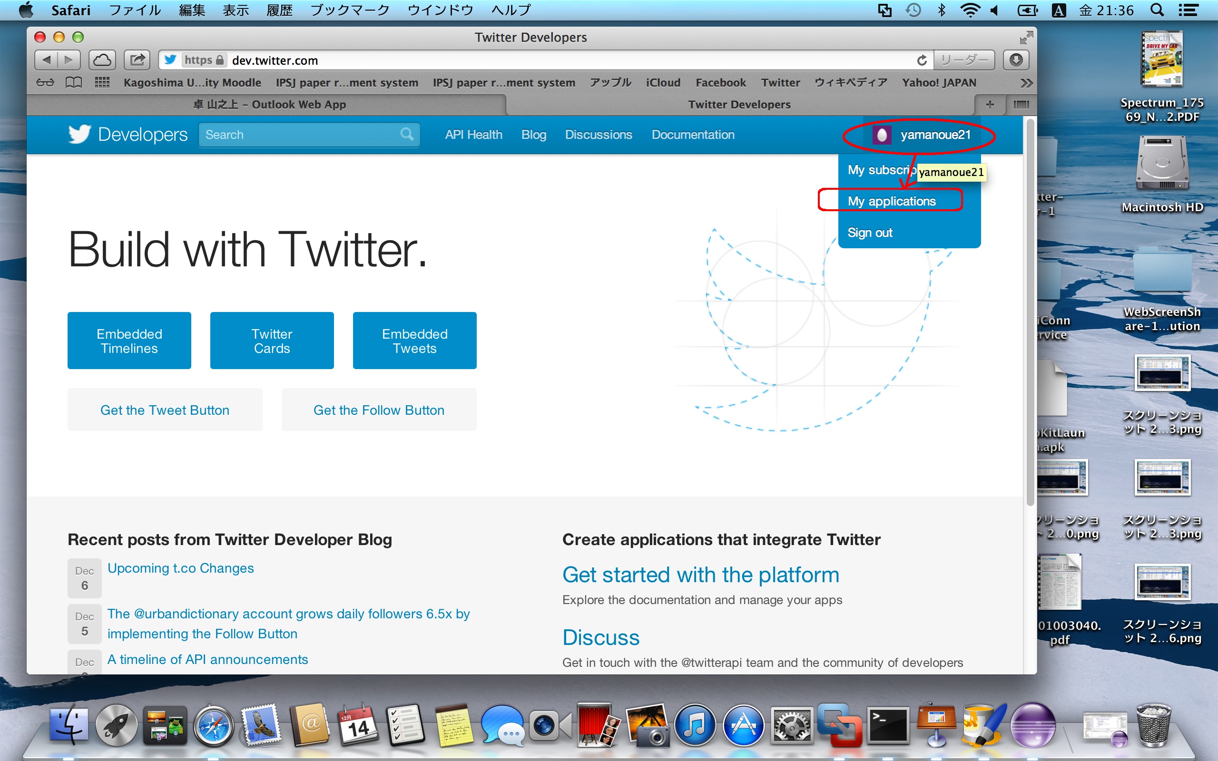Image resolution: width=1218 pixels, height=761 pixels.
Task: Open the Get the Follow Button link
Action: tap(379, 410)
